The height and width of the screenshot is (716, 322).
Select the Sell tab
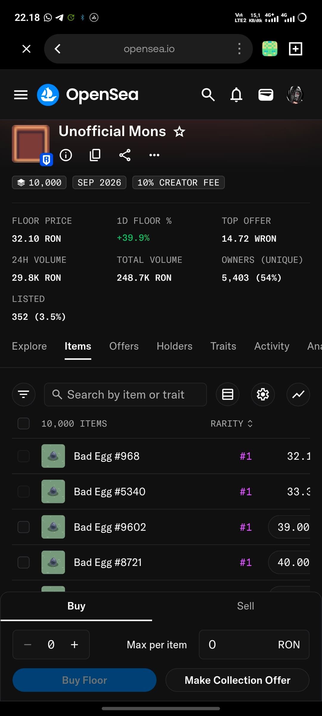pyautogui.click(x=245, y=606)
